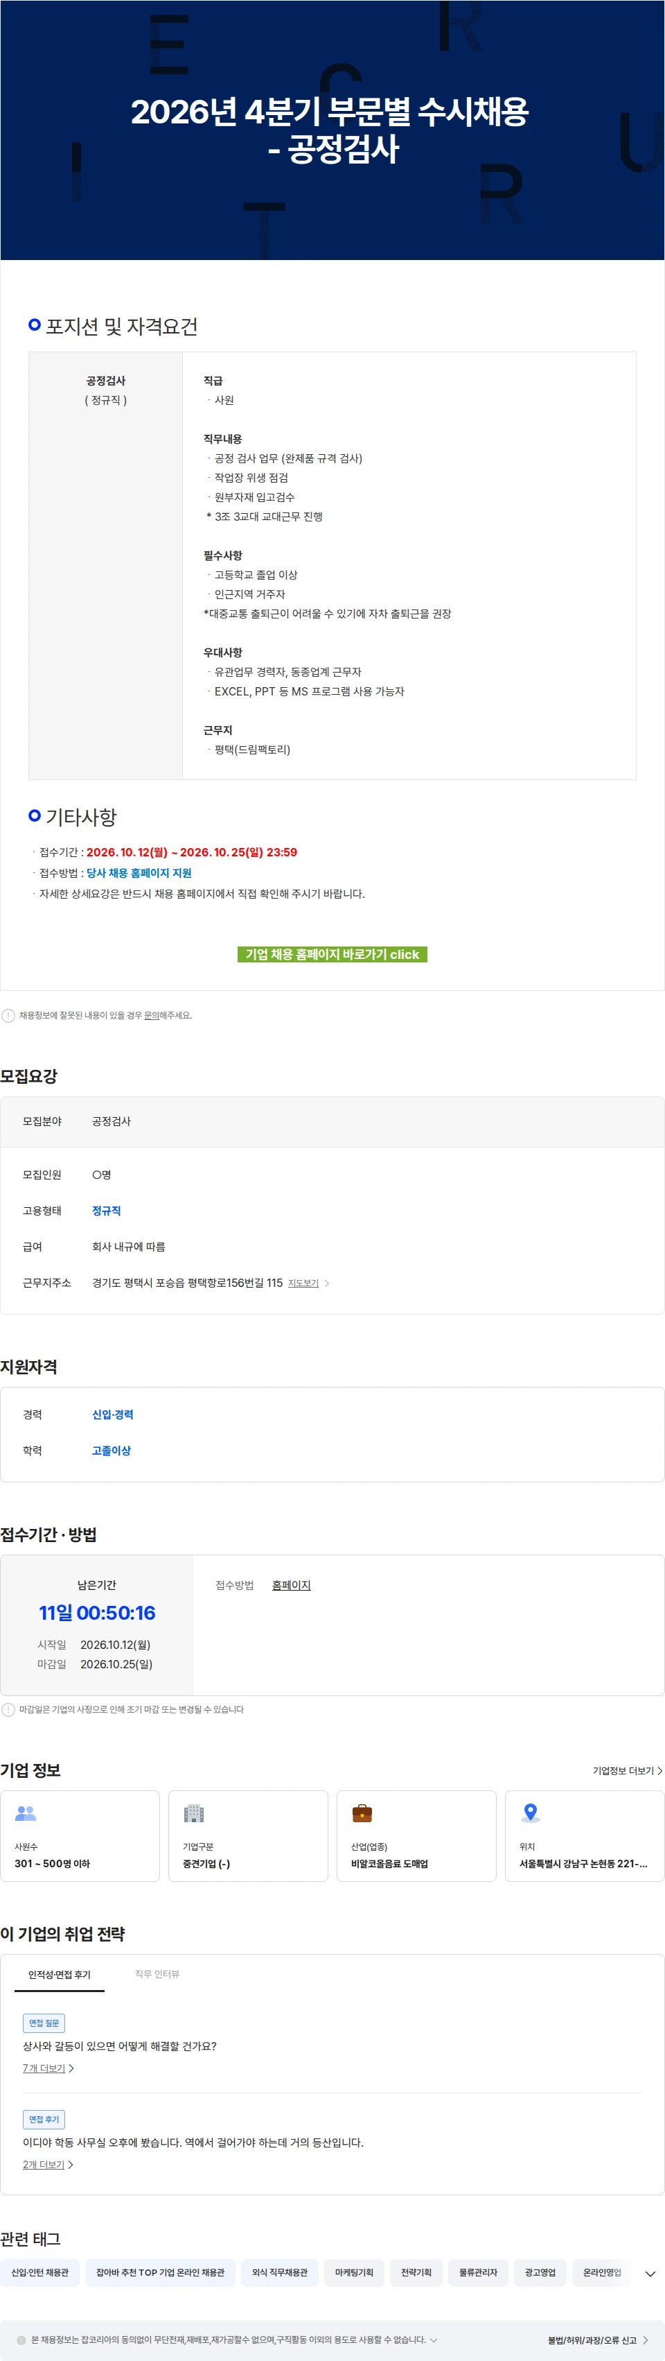This screenshot has height=2361, width=665.
Task: Select the 신입·인턴 채용관 tag
Action: click(x=39, y=2272)
